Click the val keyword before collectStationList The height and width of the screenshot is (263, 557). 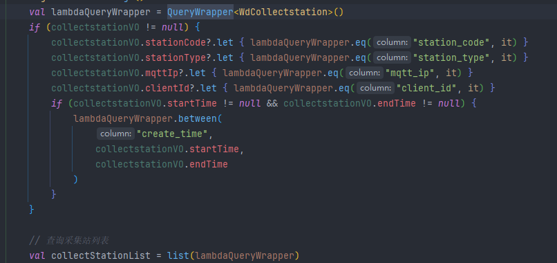[37, 255]
